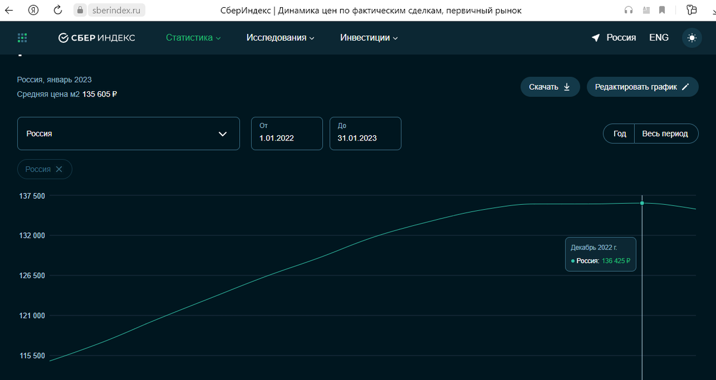
Task: Click the 137 500 axis label
Action: coord(30,195)
